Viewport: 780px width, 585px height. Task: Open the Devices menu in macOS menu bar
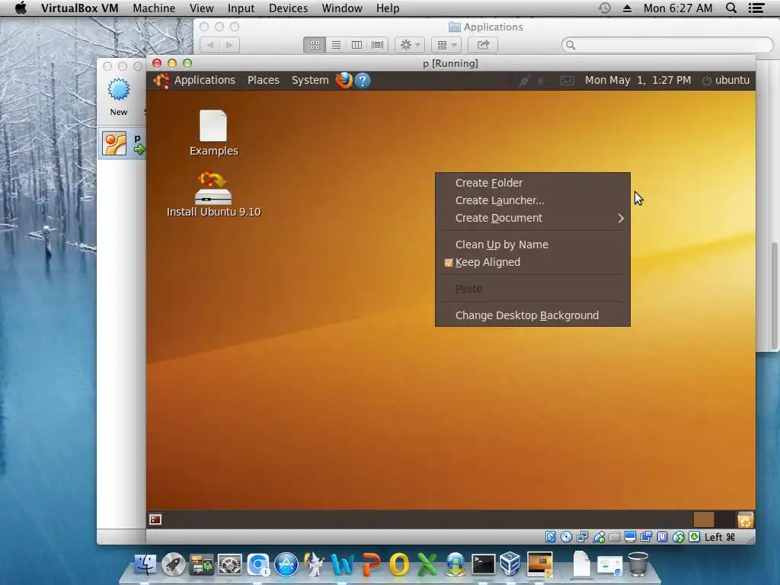[x=288, y=8]
